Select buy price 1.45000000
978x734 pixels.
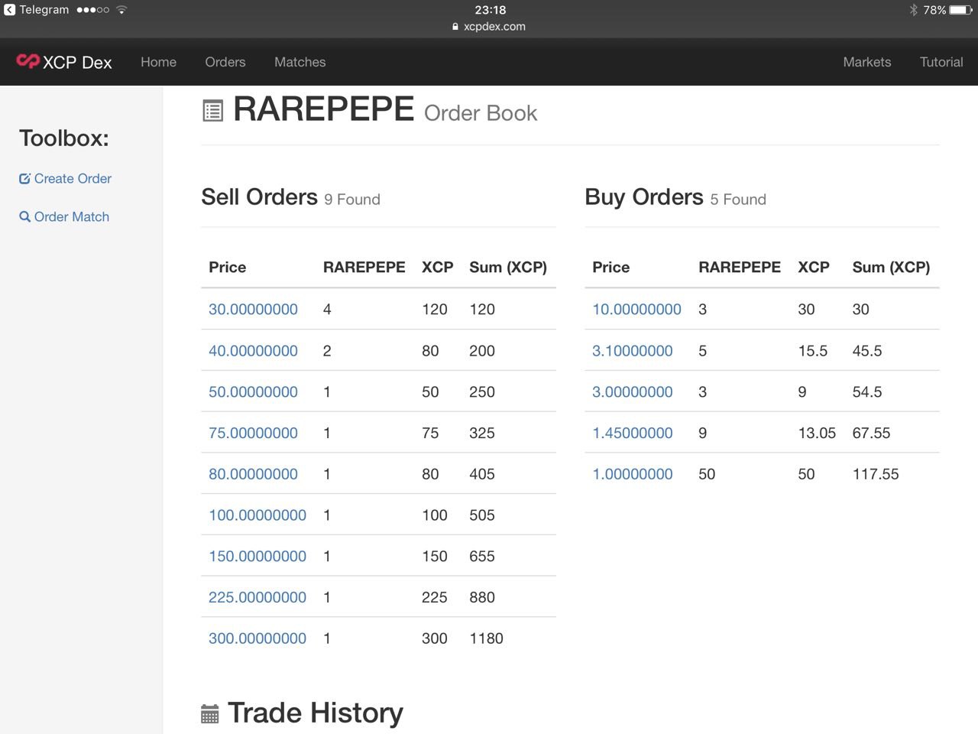point(633,433)
